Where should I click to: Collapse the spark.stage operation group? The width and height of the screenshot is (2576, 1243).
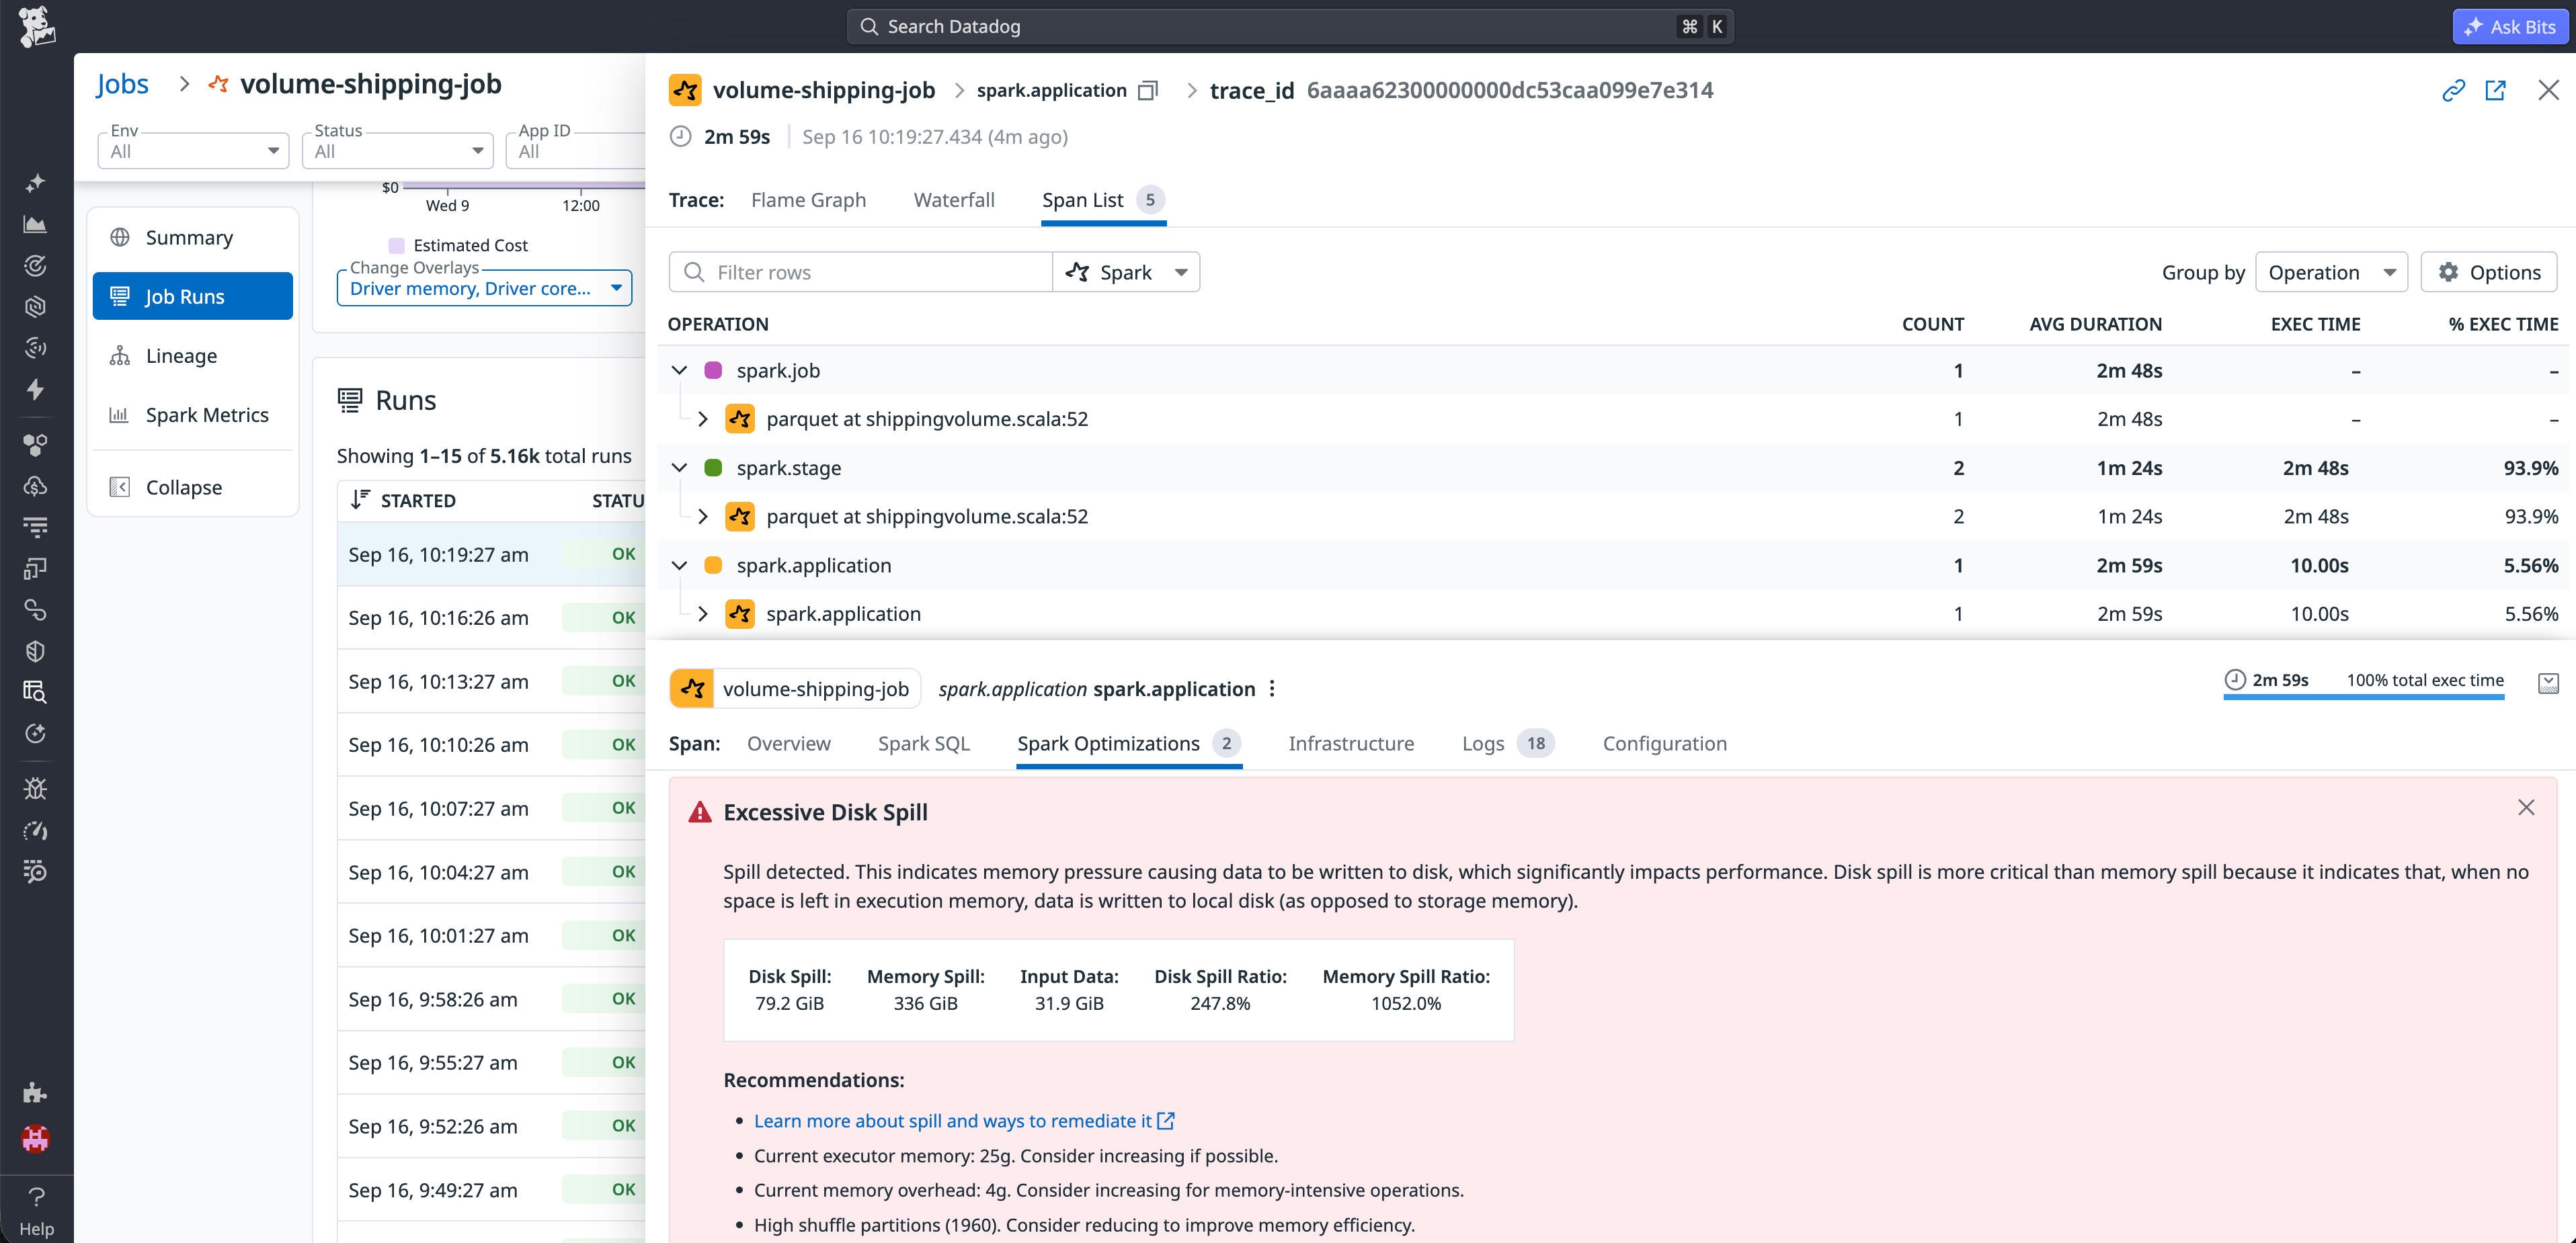(679, 468)
